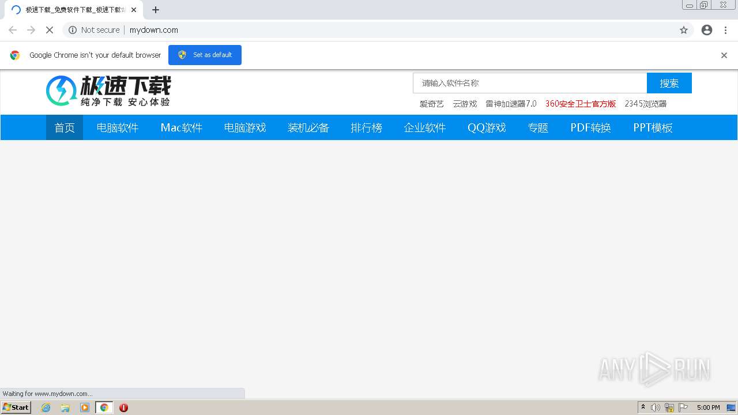Image resolution: width=738 pixels, height=415 pixels.
Task: Select the active 极速下载 tab title
Action: pyautogui.click(x=76, y=10)
